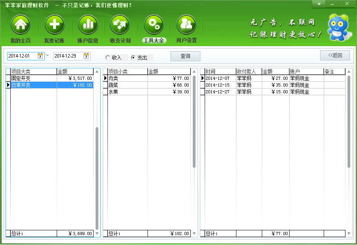The height and width of the screenshot is (245, 357).
Task: Click scroll down arrow in 项目大类 table
Action: point(97,233)
